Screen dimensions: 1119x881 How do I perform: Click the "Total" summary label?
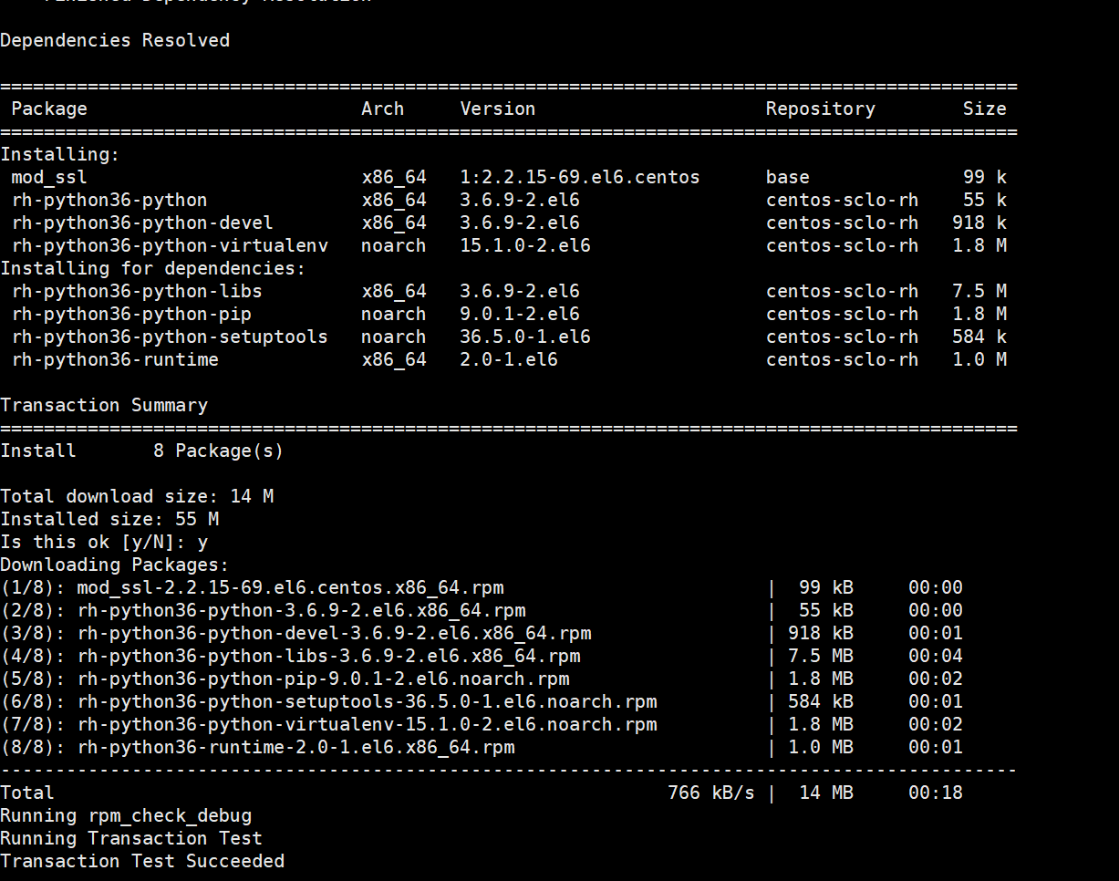[27, 793]
